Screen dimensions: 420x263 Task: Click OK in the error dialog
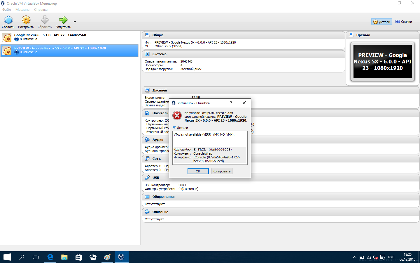pyautogui.click(x=198, y=171)
